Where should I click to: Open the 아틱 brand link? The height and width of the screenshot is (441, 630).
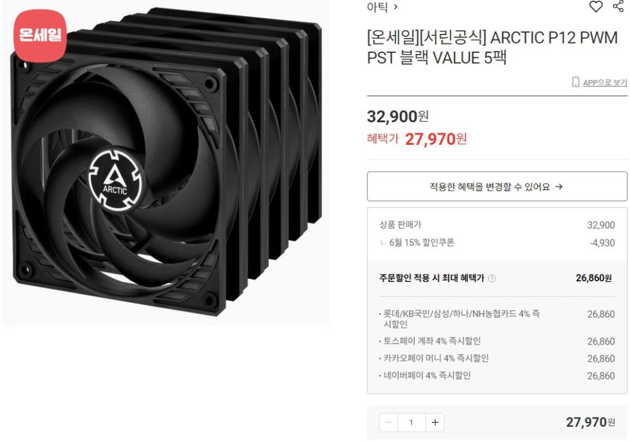coord(377,7)
